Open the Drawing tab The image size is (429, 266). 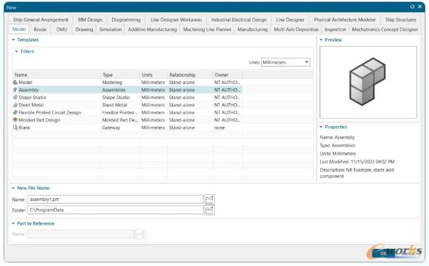pos(84,30)
